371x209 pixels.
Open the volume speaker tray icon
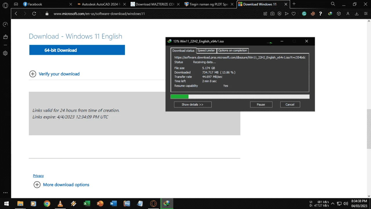pyautogui.click(x=345, y=203)
